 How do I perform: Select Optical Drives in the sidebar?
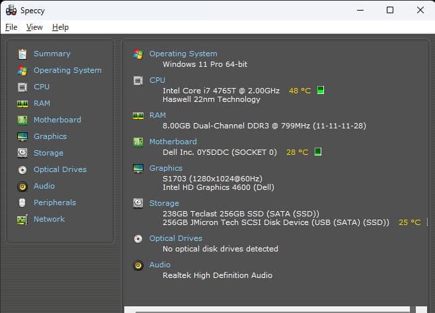click(60, 169)
